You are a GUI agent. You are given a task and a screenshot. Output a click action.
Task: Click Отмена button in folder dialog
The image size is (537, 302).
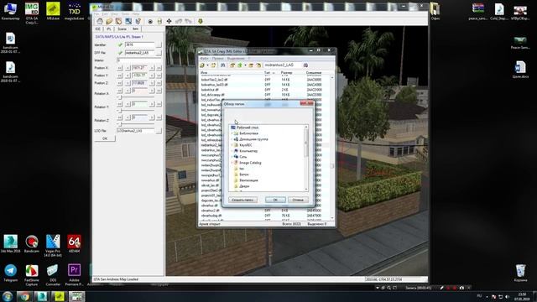[298, 200]
